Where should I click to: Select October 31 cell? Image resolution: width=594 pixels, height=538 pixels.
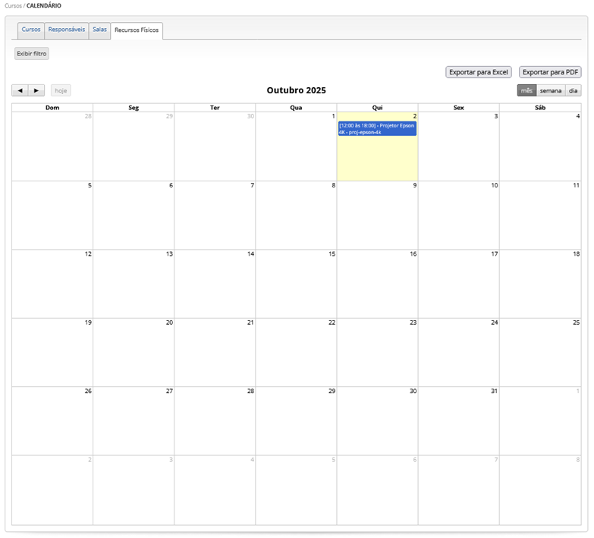(458, 421)
